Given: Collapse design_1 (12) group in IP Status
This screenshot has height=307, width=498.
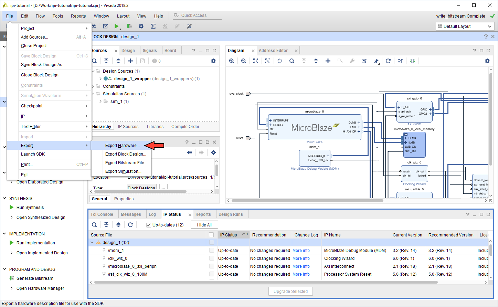Looking at the screenshot, I should click(92, 243).
